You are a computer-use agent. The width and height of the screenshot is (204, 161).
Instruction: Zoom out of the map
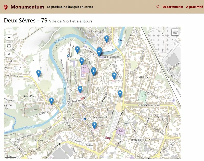coord(9,38)
